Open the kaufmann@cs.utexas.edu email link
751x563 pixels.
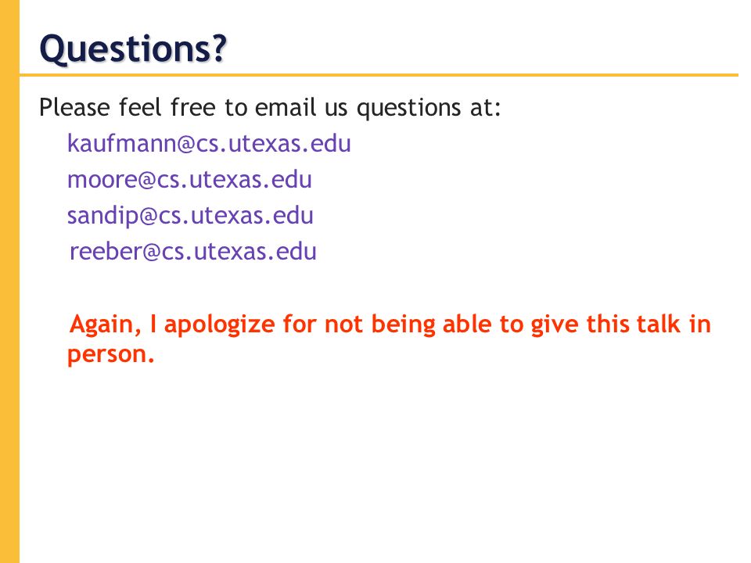tap(209, 144)
